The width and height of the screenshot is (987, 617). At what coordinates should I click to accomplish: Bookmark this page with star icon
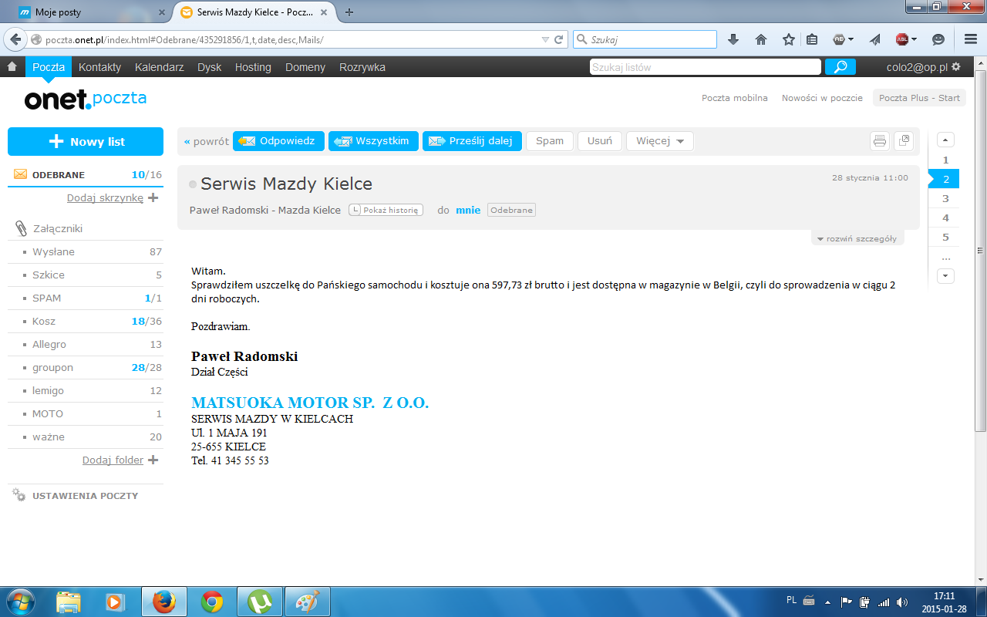[x=788, y=39]
